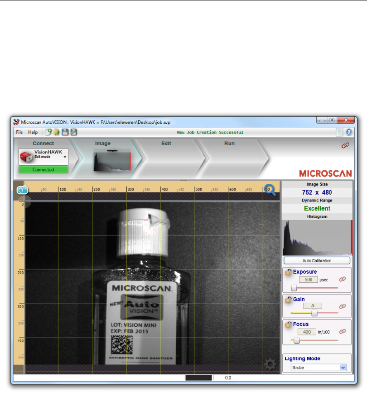The height and width of the screenshot is (393, 367).
Task: Switch to the Edit step
Action: click(166, 143)
